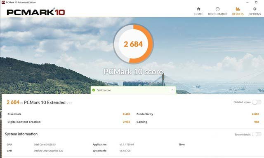Viewport: 264px width, 158px height.
Task: Maximize the PCMark 10 window
Action: (256, 2)
